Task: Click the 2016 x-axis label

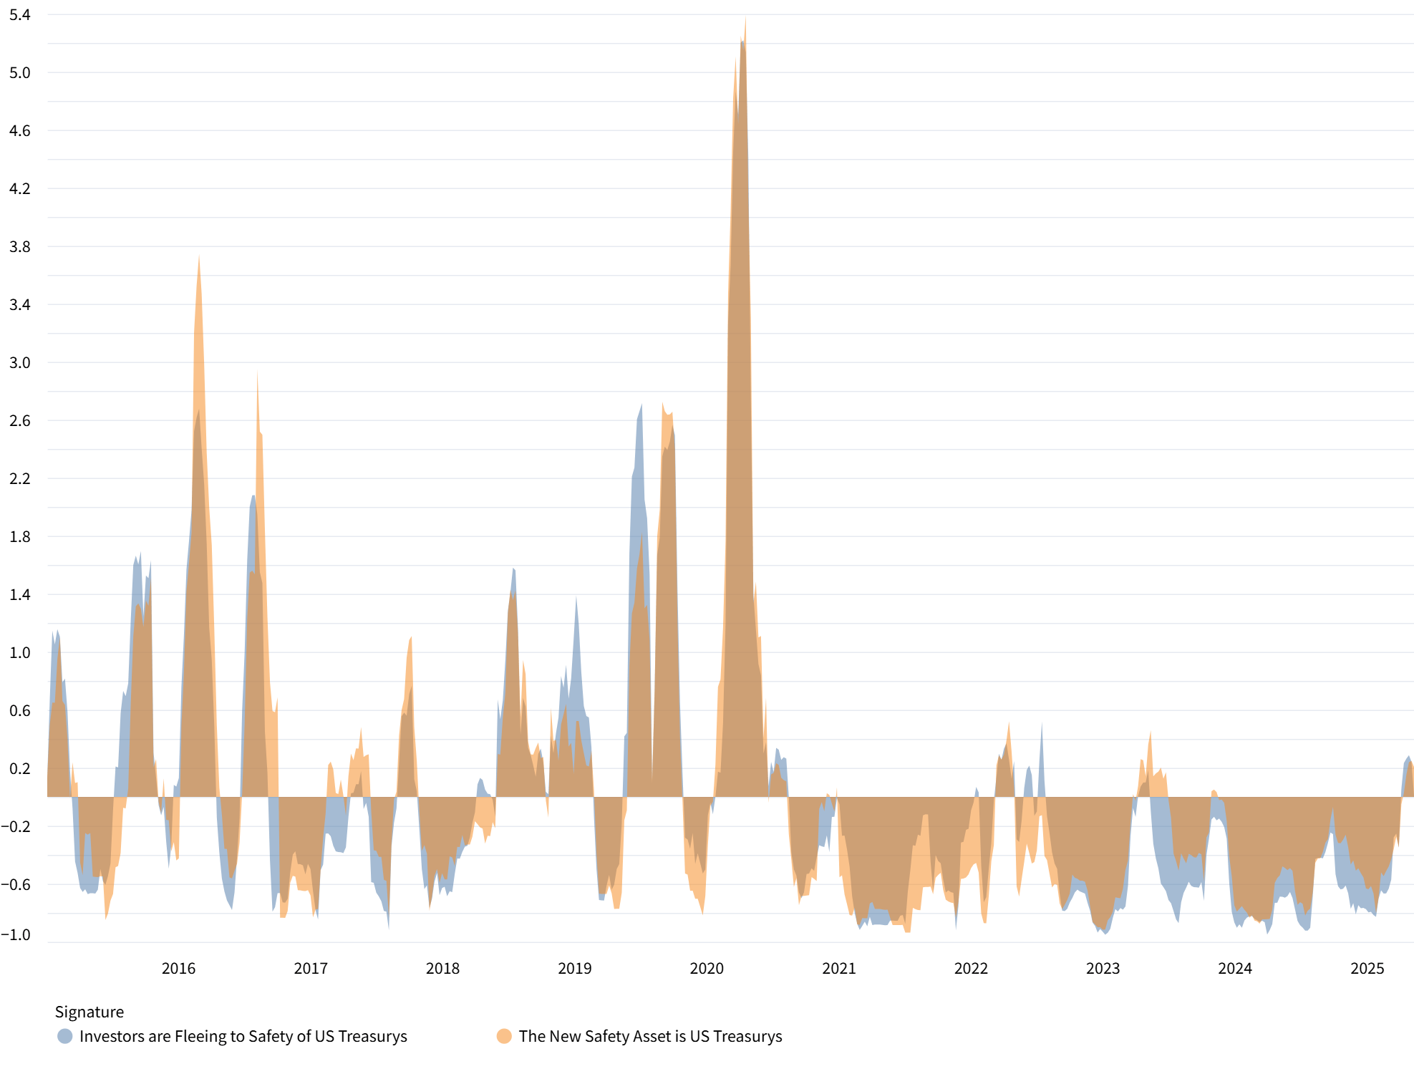Action: tap(178, 969)
